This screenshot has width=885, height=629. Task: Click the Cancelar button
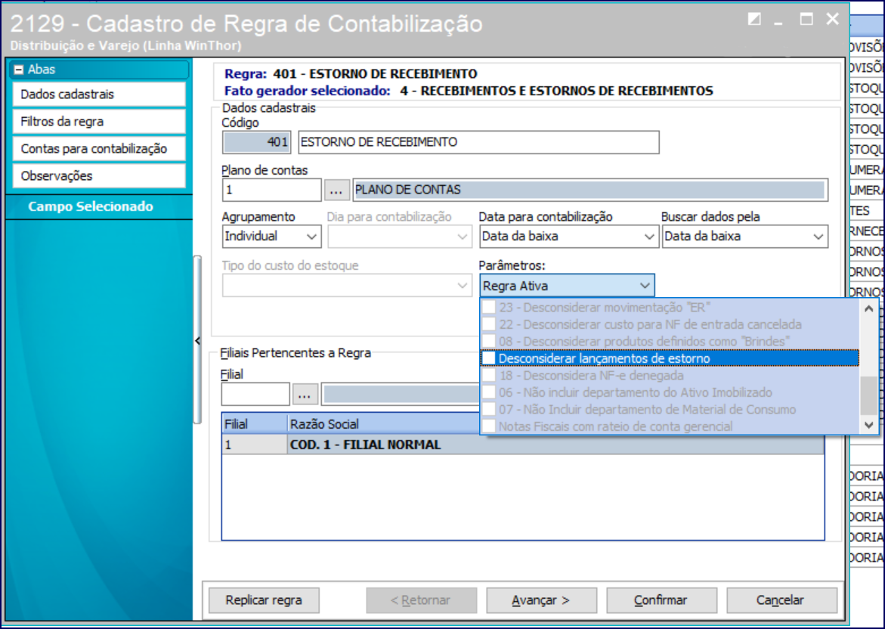click(781, 600)
